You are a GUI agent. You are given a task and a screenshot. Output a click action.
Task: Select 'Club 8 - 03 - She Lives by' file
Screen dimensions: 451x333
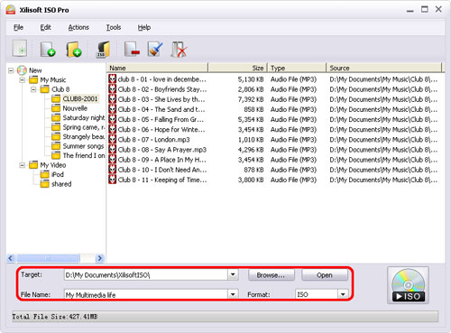pos(161,99)
